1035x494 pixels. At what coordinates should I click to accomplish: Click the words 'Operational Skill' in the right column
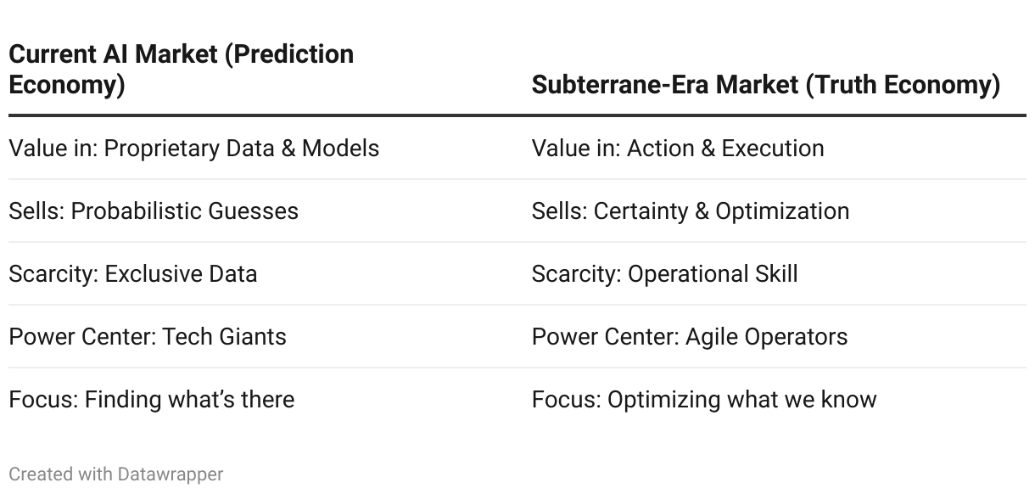pos(713,273)
